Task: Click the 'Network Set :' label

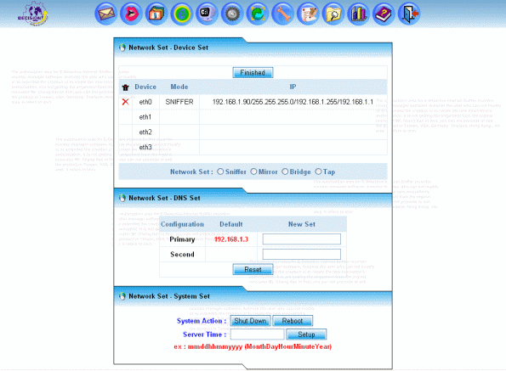Action: pyautogui.click(x=191, y=172)
